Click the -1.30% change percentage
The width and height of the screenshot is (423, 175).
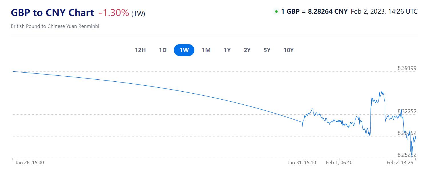(114, 13)
